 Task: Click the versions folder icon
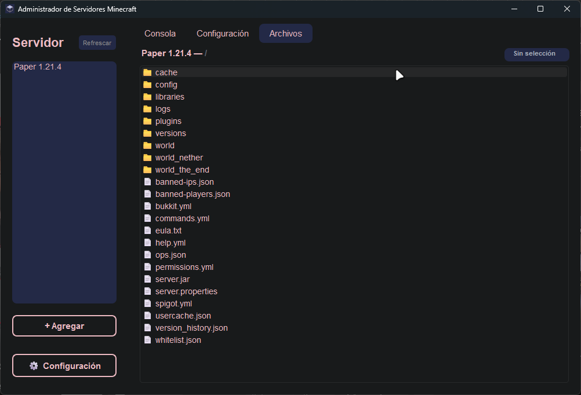[x=147, y=133]
